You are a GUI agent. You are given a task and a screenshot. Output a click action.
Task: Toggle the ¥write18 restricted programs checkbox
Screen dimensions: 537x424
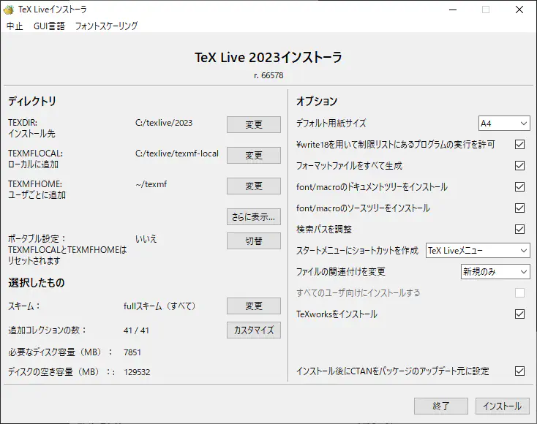(519, 145)
